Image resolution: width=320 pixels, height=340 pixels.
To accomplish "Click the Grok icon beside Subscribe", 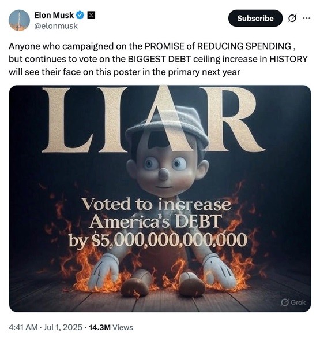I will pyautogui.click(x=292, y=19).
